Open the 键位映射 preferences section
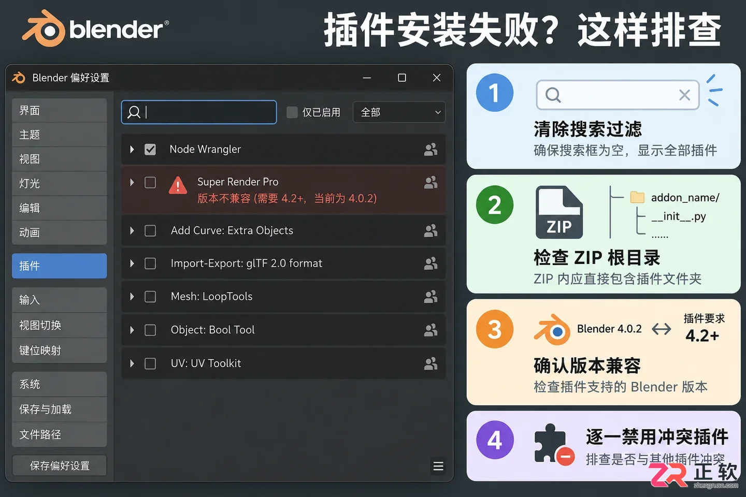The image size is (746, 497). [x=60, y=350]
